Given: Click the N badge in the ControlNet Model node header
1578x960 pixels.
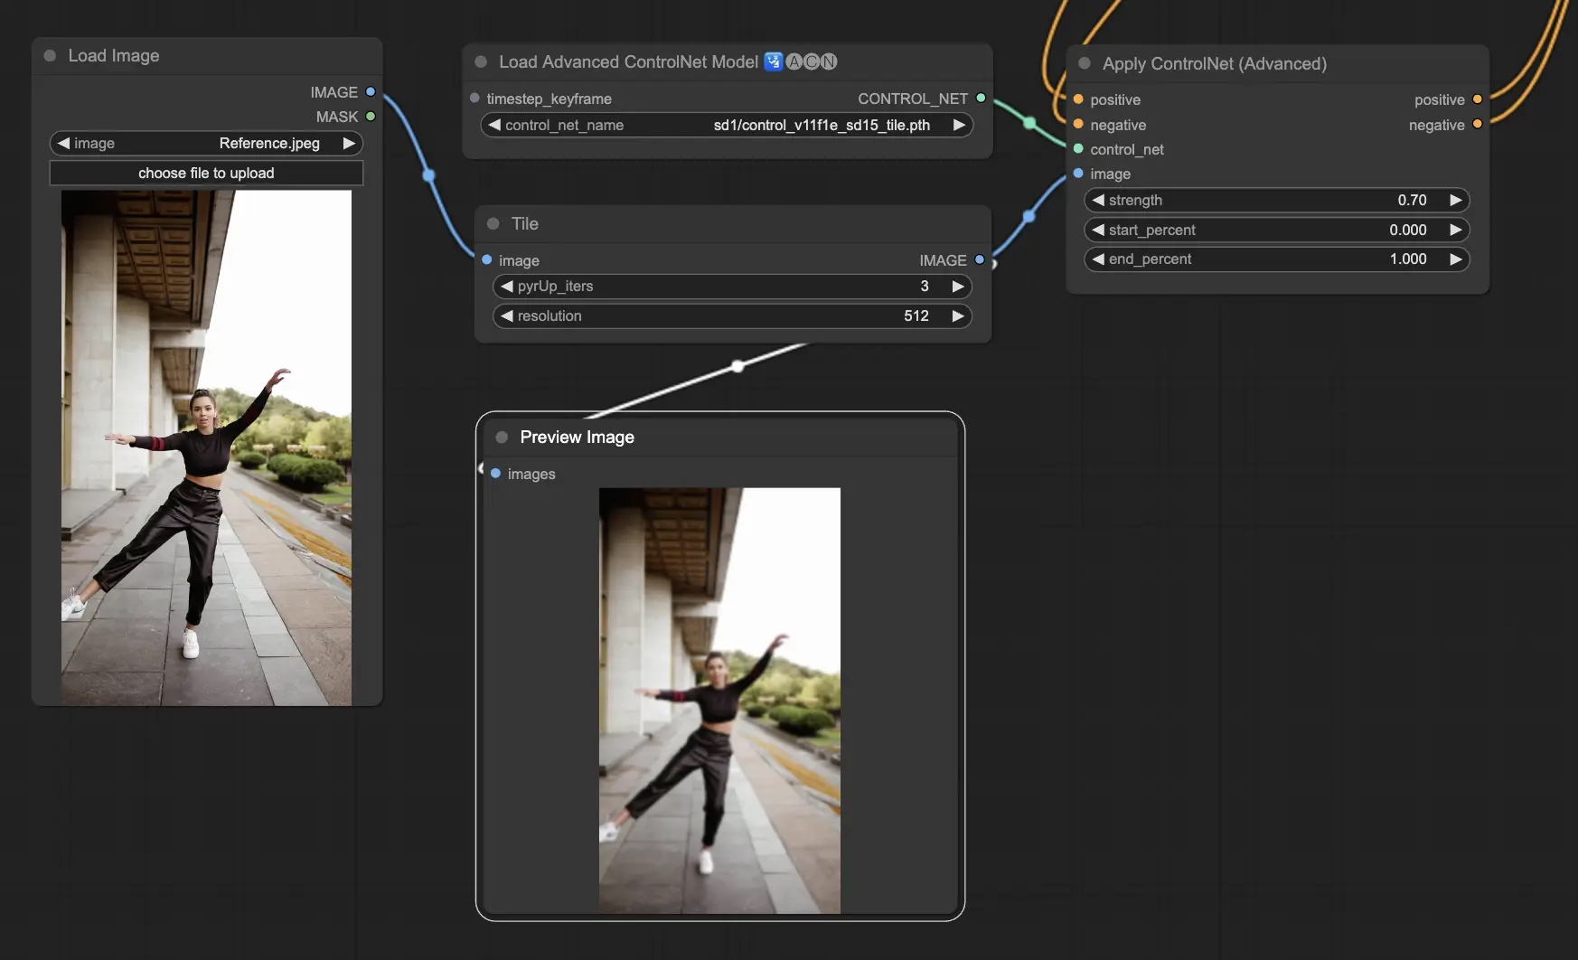Looking at the screenshot, I should 828,62.
